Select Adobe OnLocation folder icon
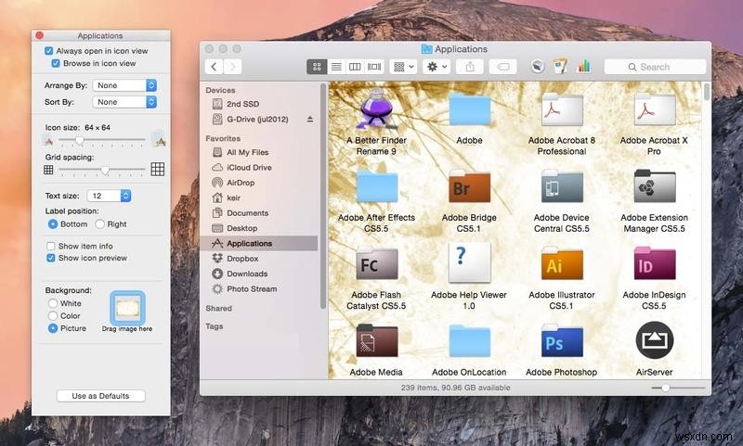The image size is (743, 446). (x=469, y=340)
